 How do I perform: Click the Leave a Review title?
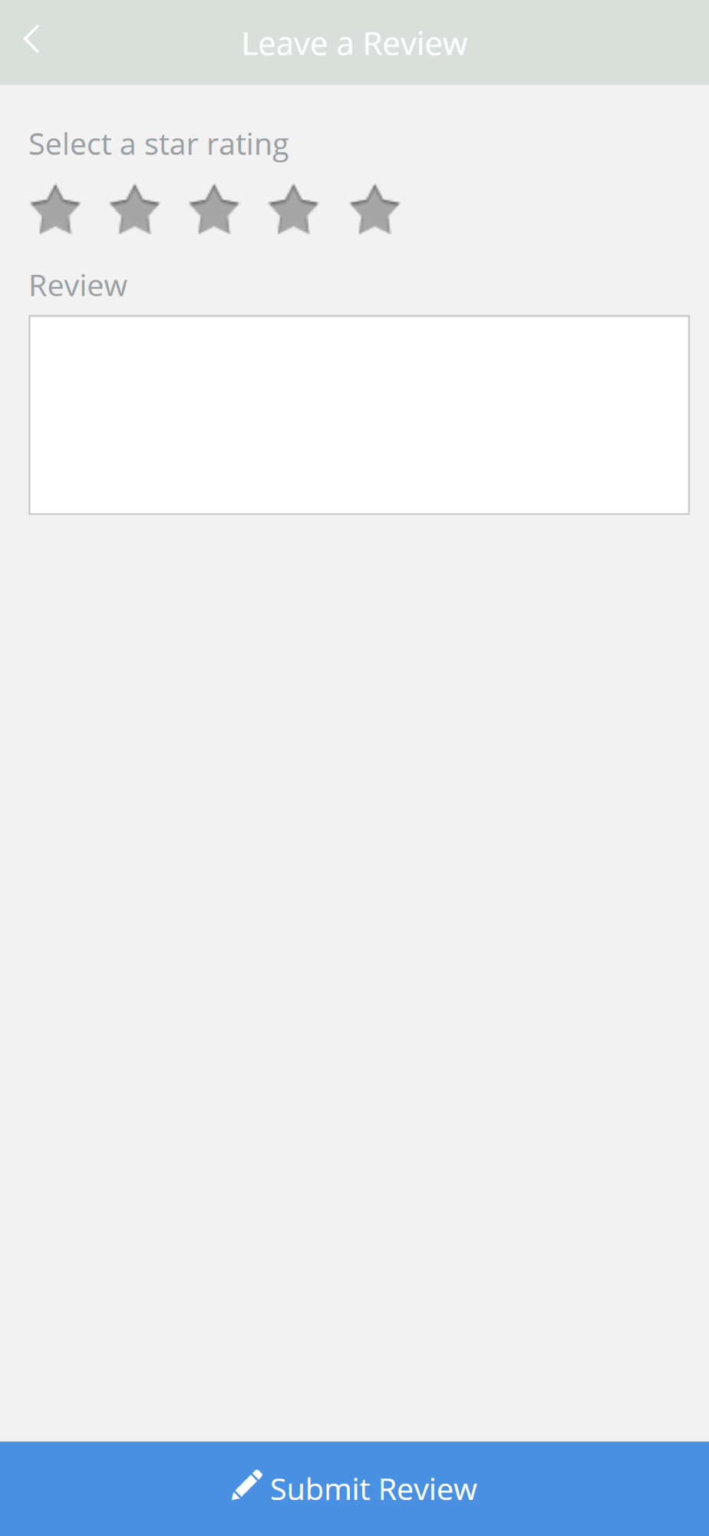pos(354,44)
